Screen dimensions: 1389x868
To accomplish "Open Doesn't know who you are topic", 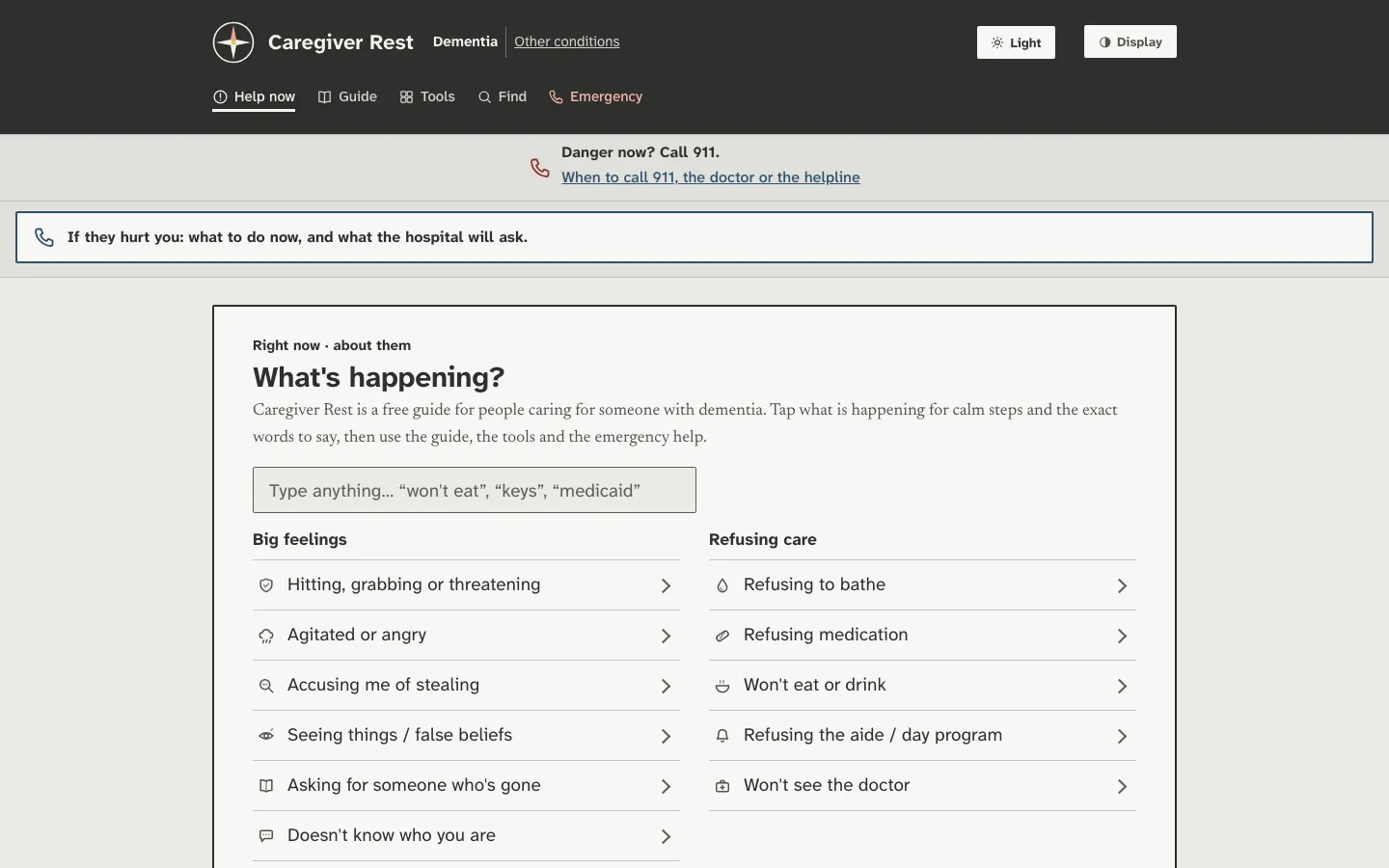I will [x=466, y=836].
